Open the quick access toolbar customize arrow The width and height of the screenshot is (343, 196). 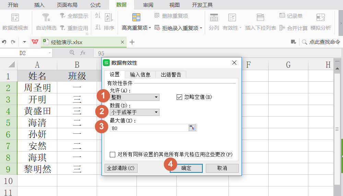coord(24,42)
